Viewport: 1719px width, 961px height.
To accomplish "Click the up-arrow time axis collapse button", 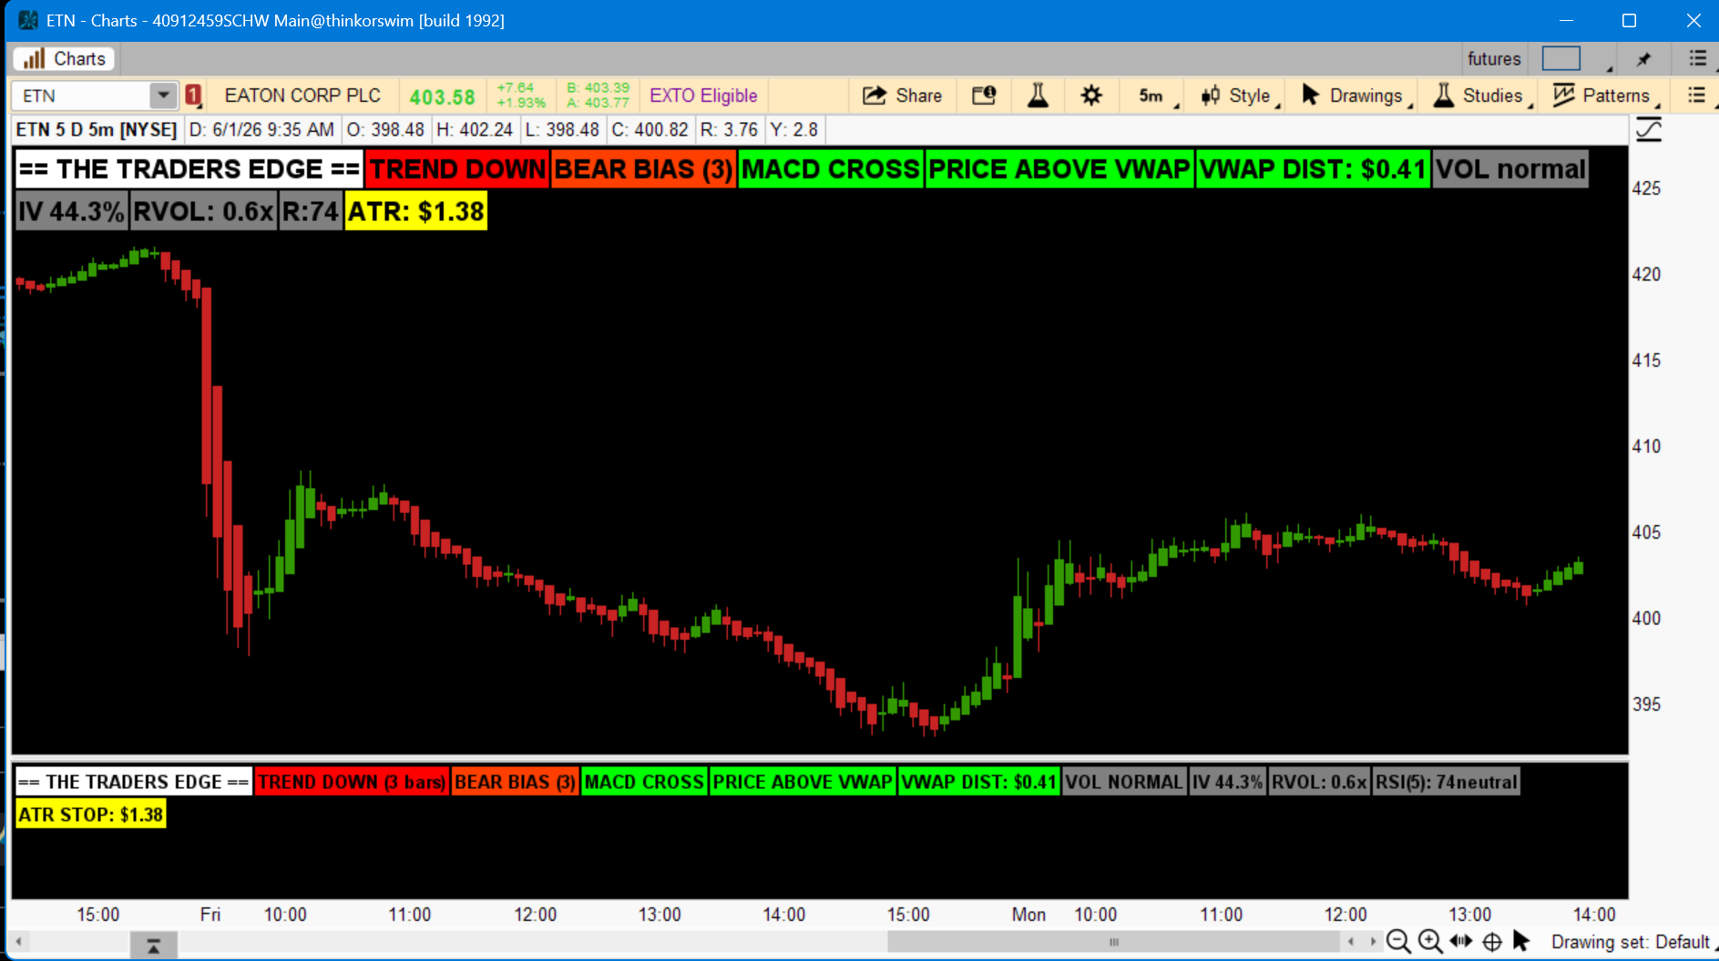I will click(x=154, y=946).
